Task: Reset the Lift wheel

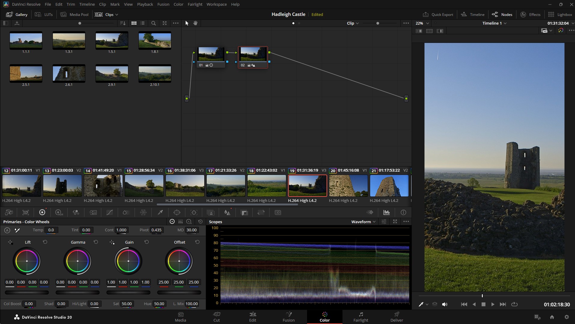Action: coord(45,242)
